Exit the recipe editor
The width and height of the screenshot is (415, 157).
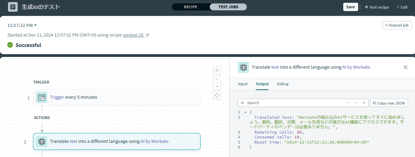(x=402, y=7)
